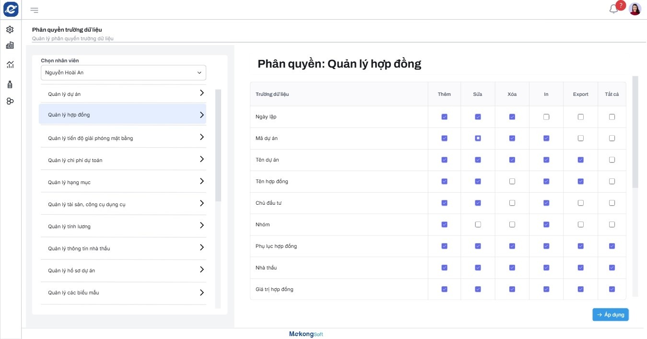Open the Chọn nhân viên employee dropdown
Image resolution: width=647 pixels, height=339 pixels.
(x=123, y=73)
